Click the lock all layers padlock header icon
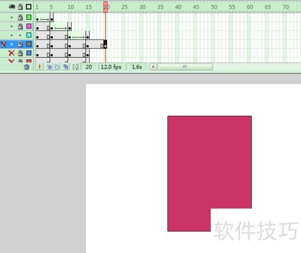Viewport: 301px width, 253px height. coord(20,7)
